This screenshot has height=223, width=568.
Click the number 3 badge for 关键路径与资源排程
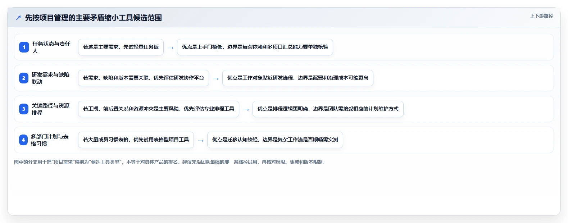(x=24, y=109)
